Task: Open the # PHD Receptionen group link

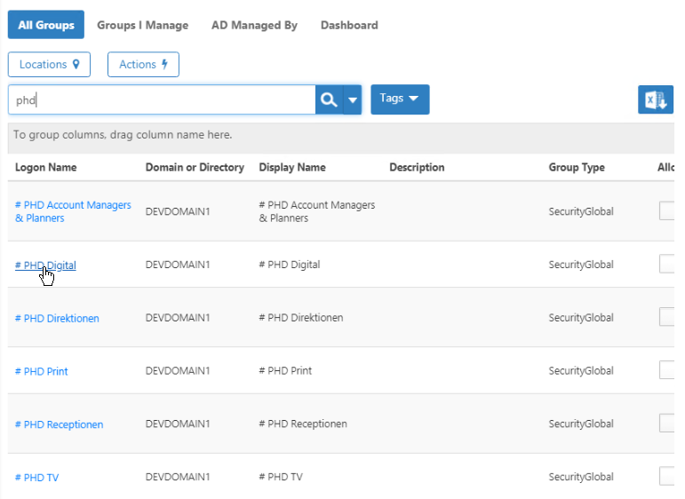Action: coord(59,424)
